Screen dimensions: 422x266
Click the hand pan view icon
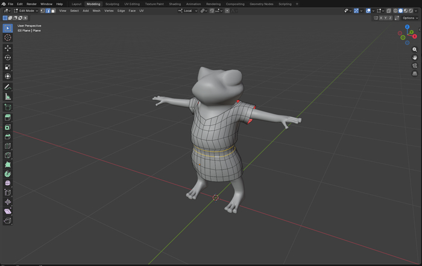coord(415,57)
